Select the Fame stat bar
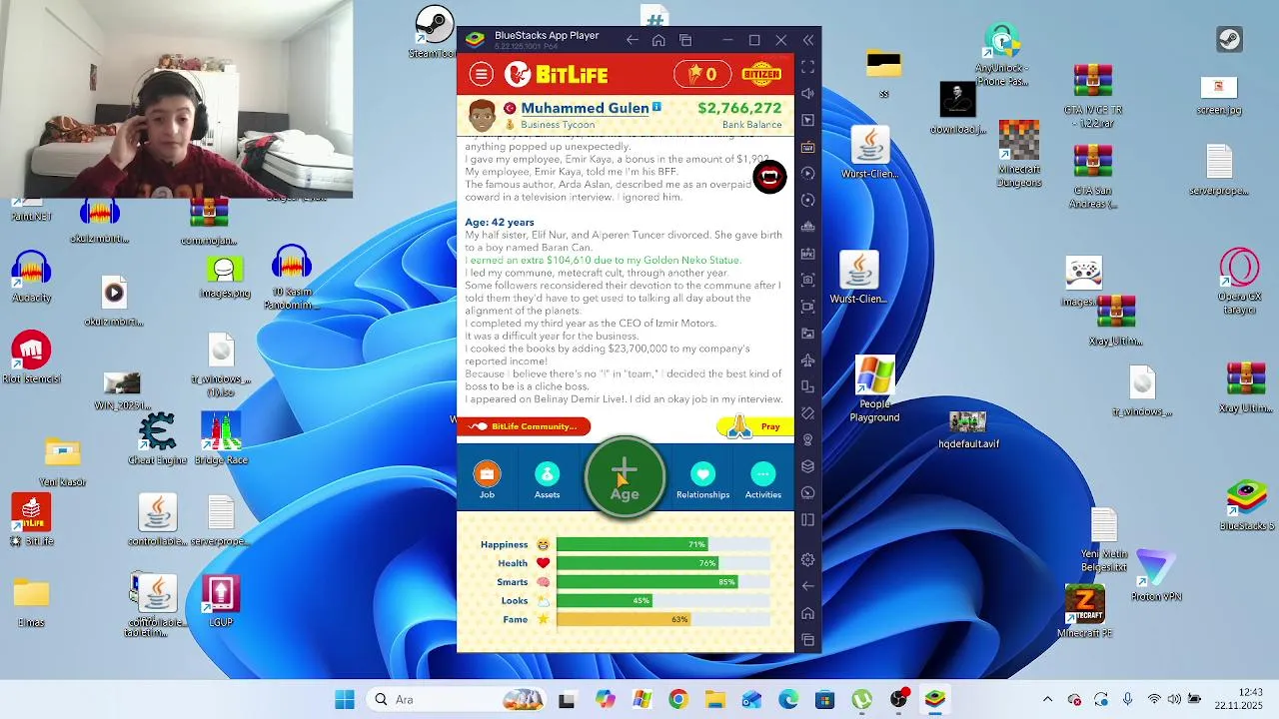1279x719 pixels. (x=663, y=619)
